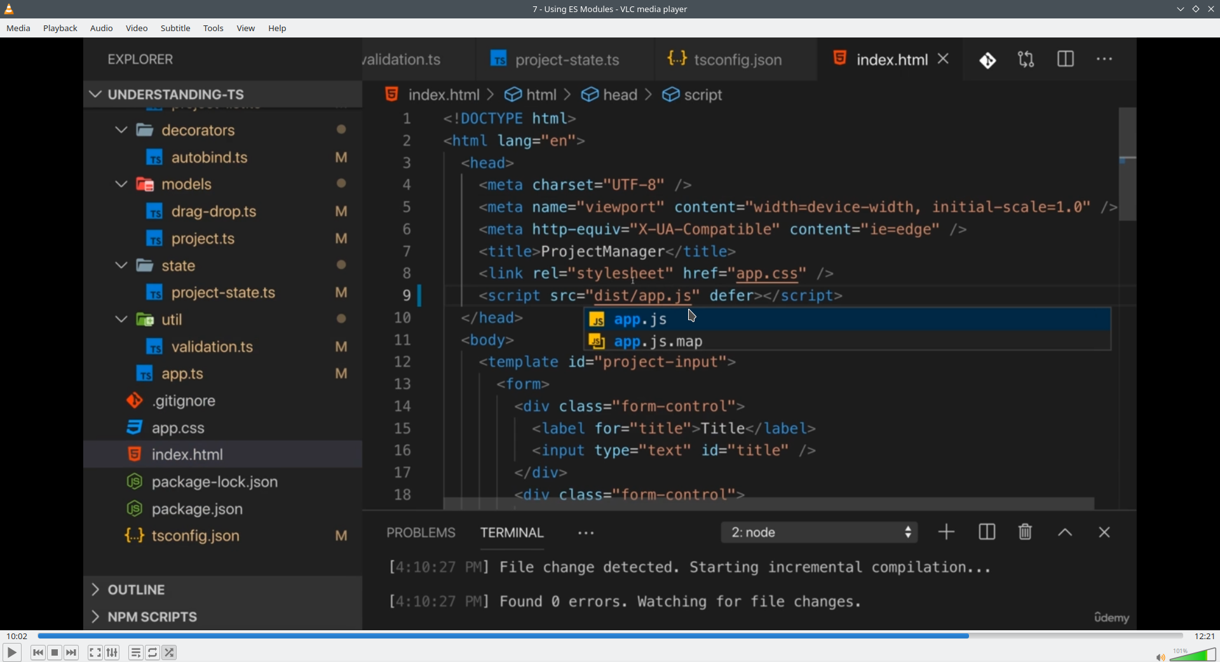Open package-lock.json in the explorer

[222, 482]
